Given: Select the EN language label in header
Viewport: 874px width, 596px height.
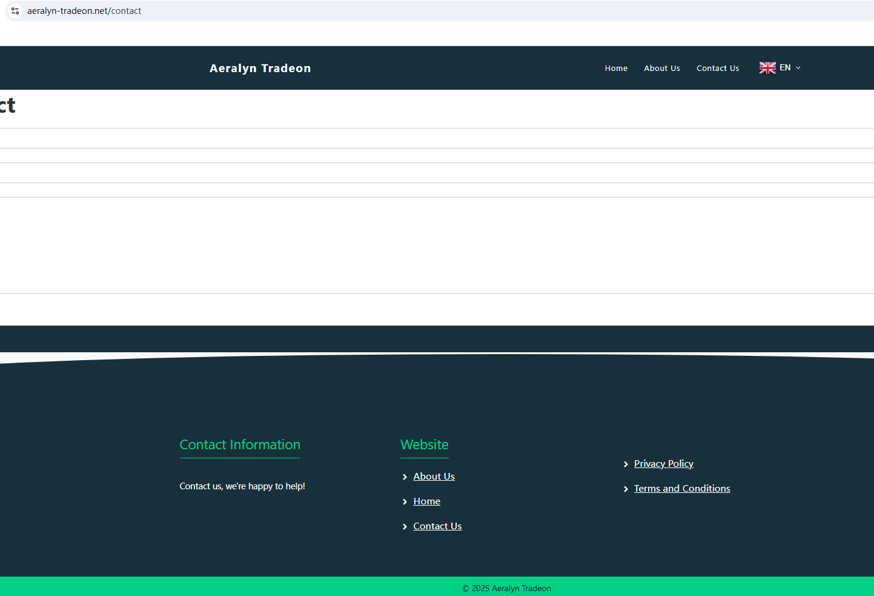Looking at the screenshot, I should (785, 68).
